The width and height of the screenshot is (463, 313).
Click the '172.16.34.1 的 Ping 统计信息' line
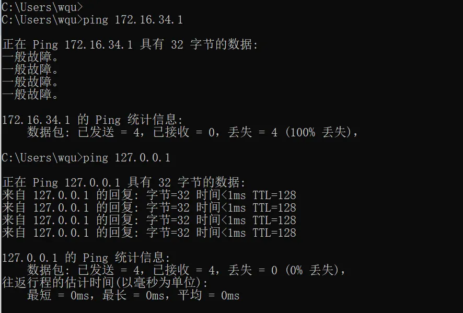92,120
